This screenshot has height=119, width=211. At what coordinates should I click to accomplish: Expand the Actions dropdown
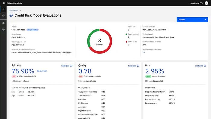192,20
